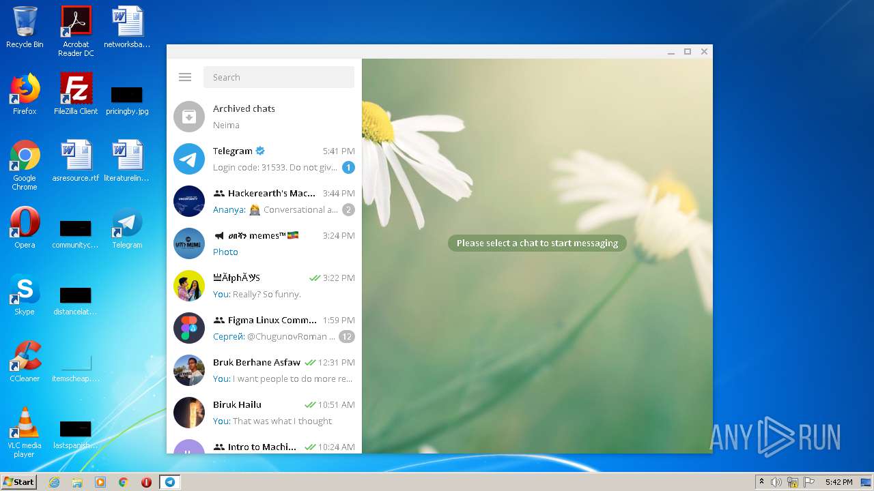This screenshot has width=874, height=491.
Task: Open the Windows Start menu
Action: point(18,481)
